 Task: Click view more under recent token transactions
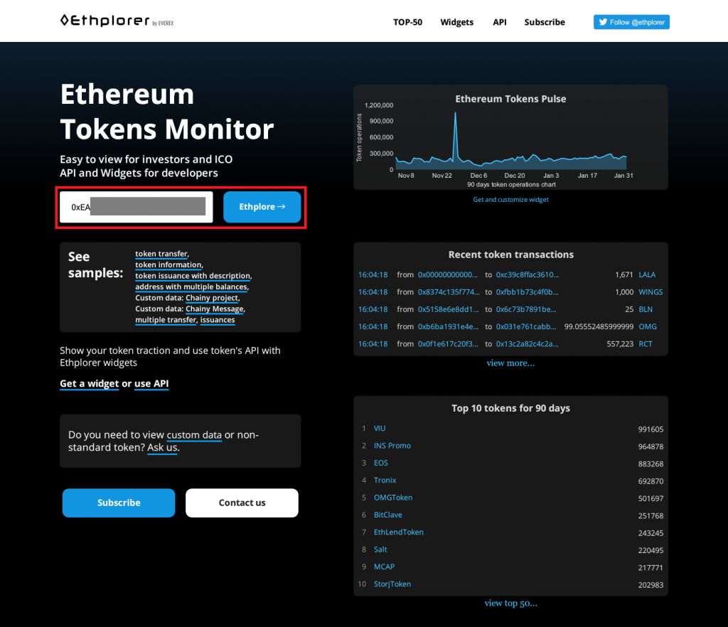(x=510, y=363)
